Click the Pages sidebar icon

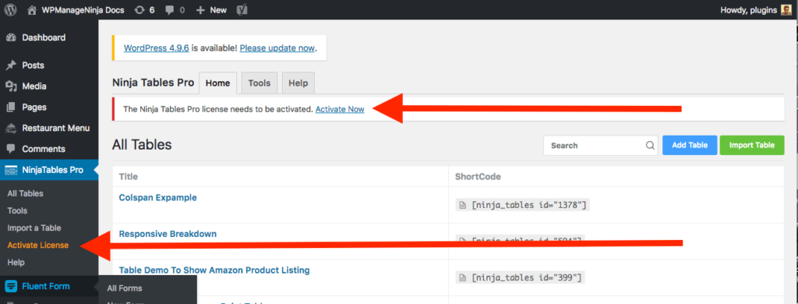point(11,107)
